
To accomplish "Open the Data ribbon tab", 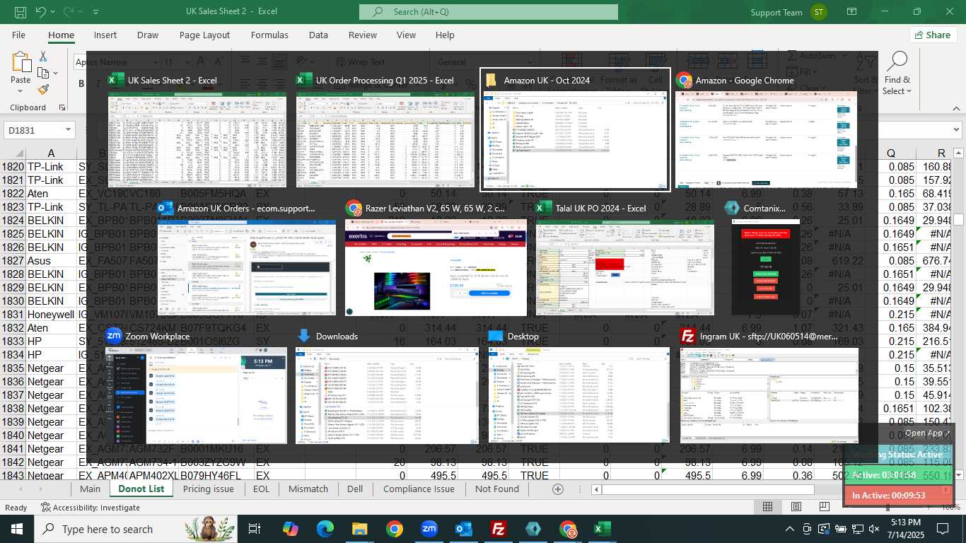I will tap(318, 35).
